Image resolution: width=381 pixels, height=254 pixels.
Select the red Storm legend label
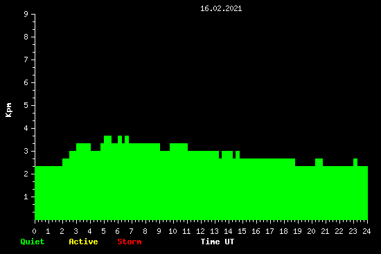(130, 242)
